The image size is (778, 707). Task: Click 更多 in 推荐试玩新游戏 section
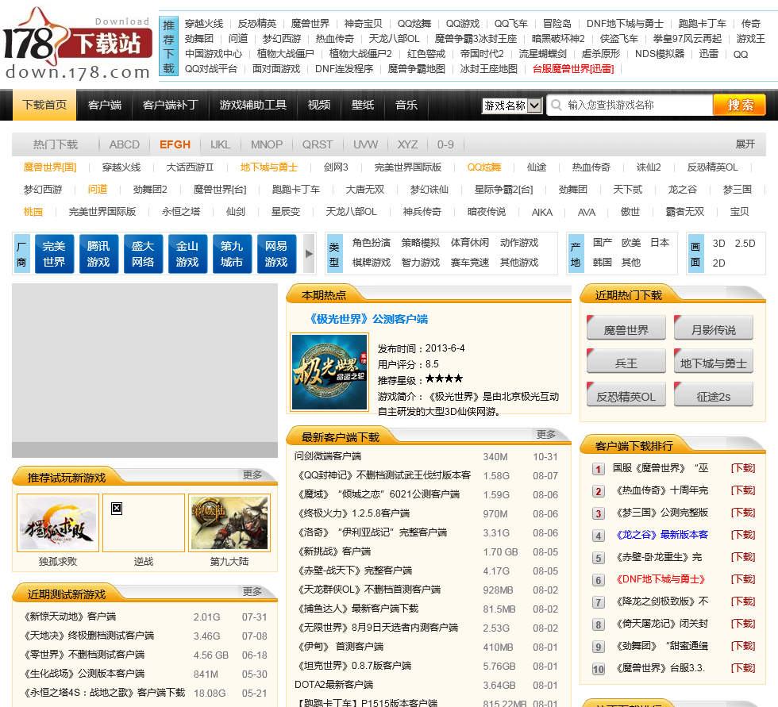[252, 475]
